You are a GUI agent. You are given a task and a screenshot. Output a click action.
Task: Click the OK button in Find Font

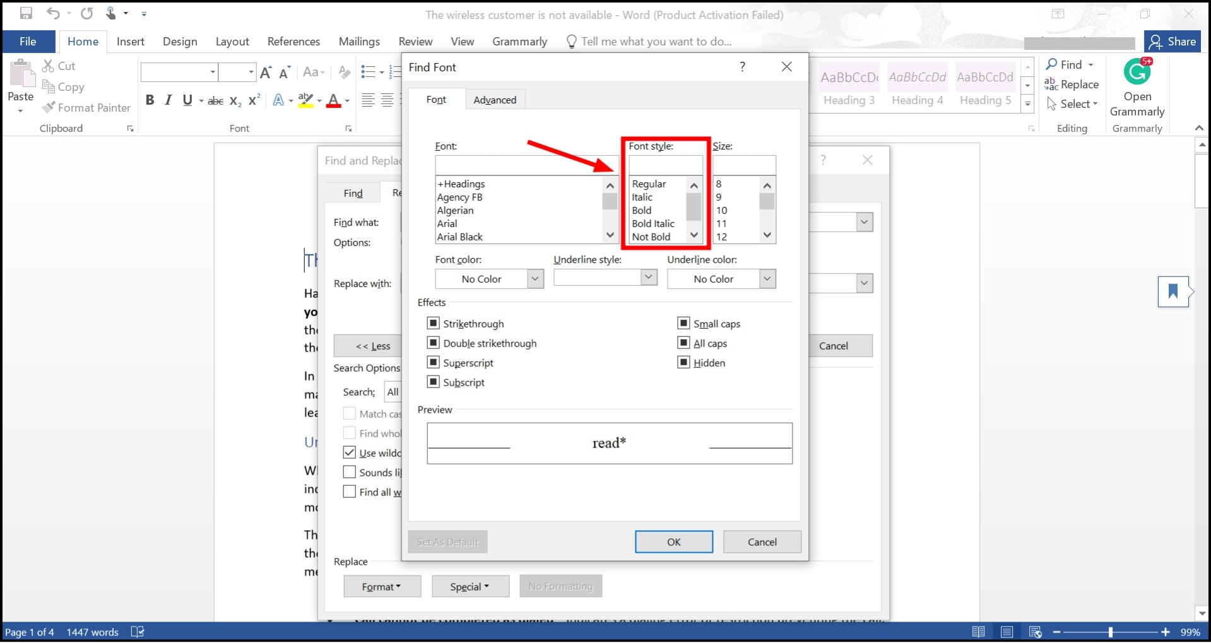[x=673, y=541]
